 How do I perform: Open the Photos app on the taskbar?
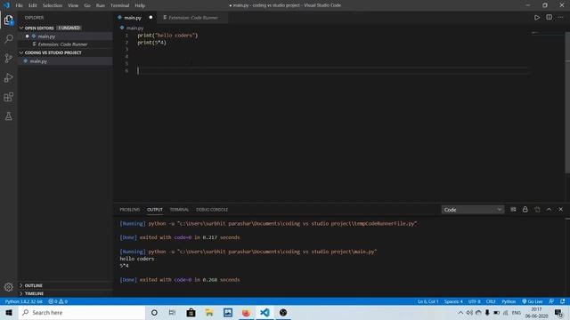pos(228,312)
